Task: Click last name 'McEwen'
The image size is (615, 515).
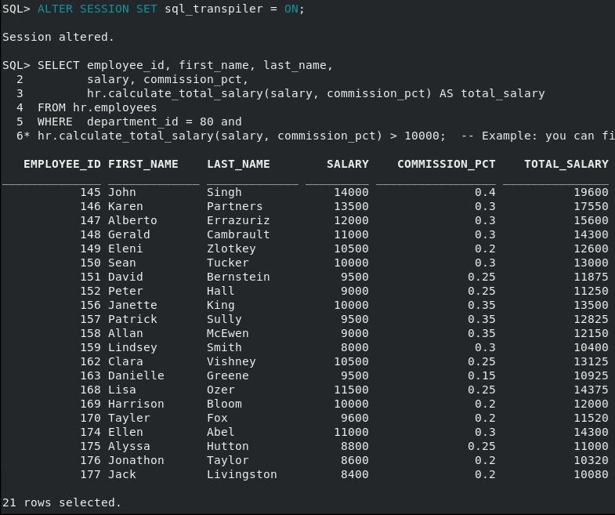Action: pyautogui.click(x=228, y=334)
